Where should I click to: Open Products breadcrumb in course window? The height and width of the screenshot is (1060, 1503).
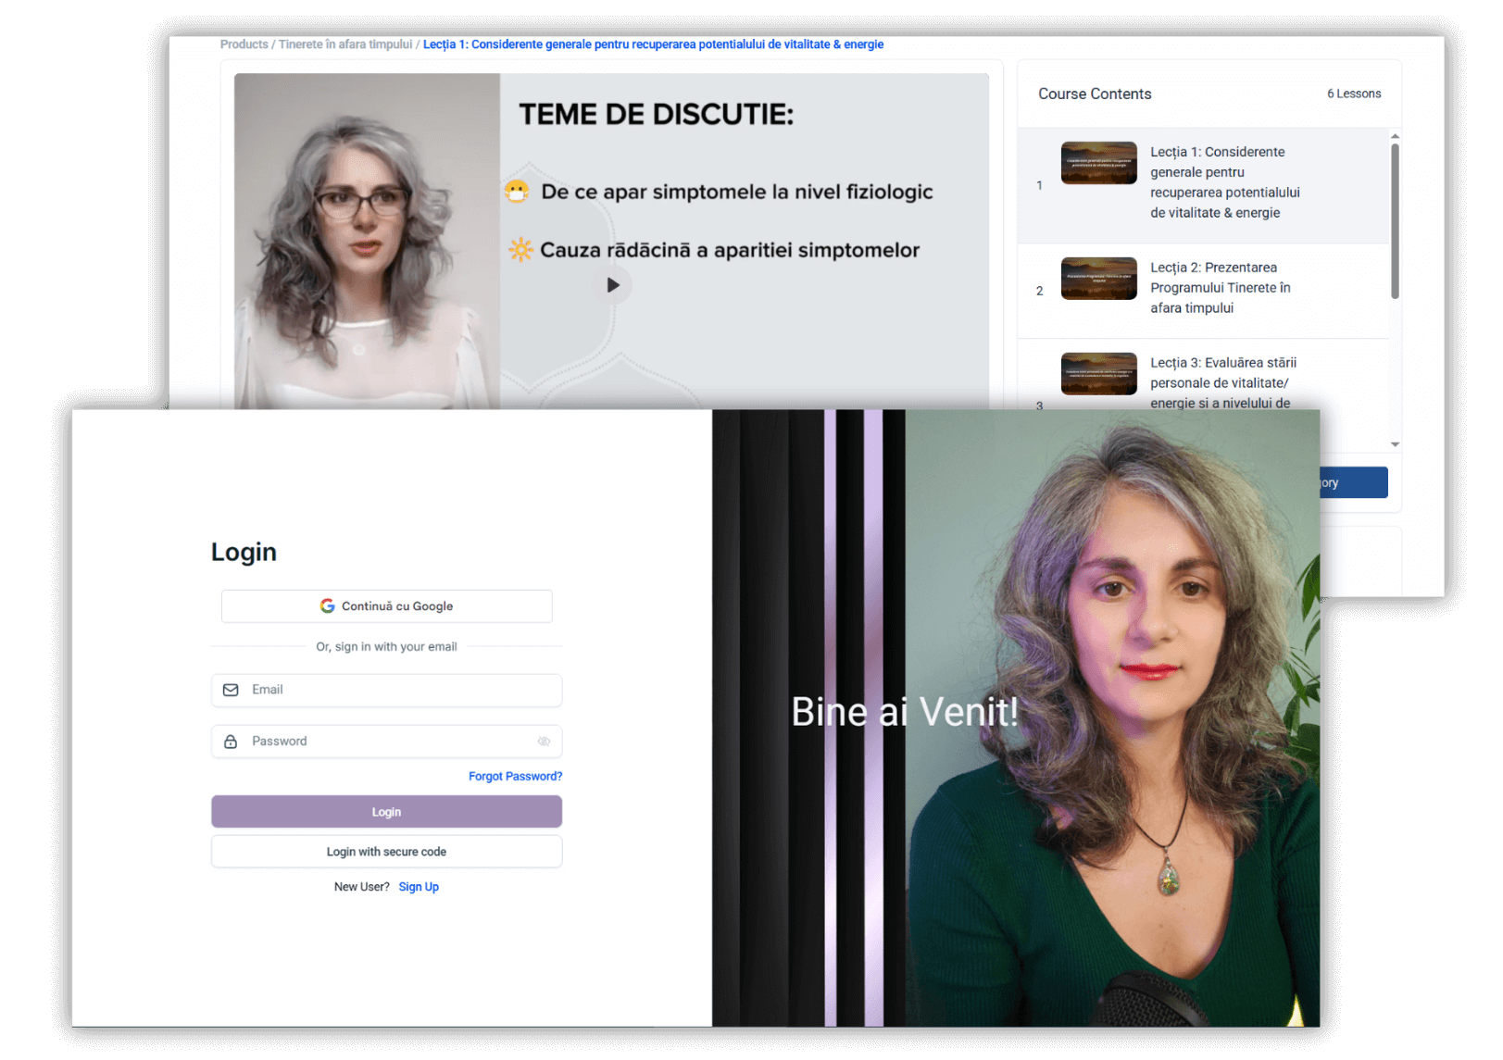[244, 44]
